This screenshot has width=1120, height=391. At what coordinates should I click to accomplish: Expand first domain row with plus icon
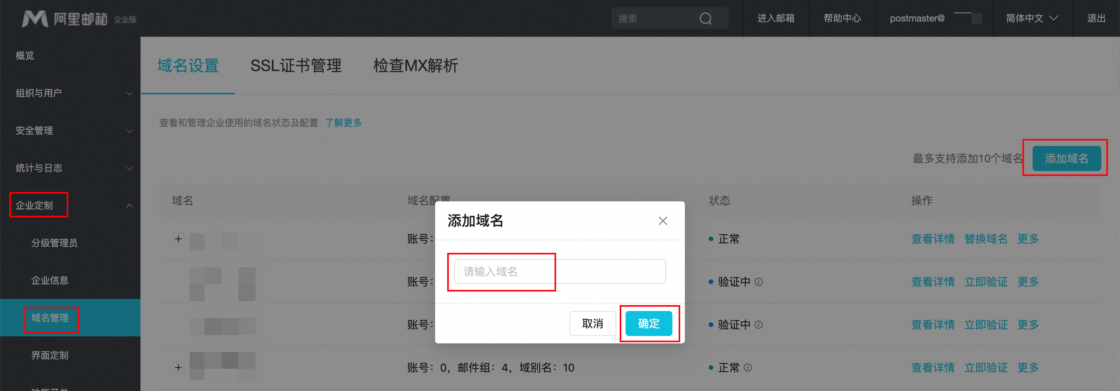tap(178, 239)
